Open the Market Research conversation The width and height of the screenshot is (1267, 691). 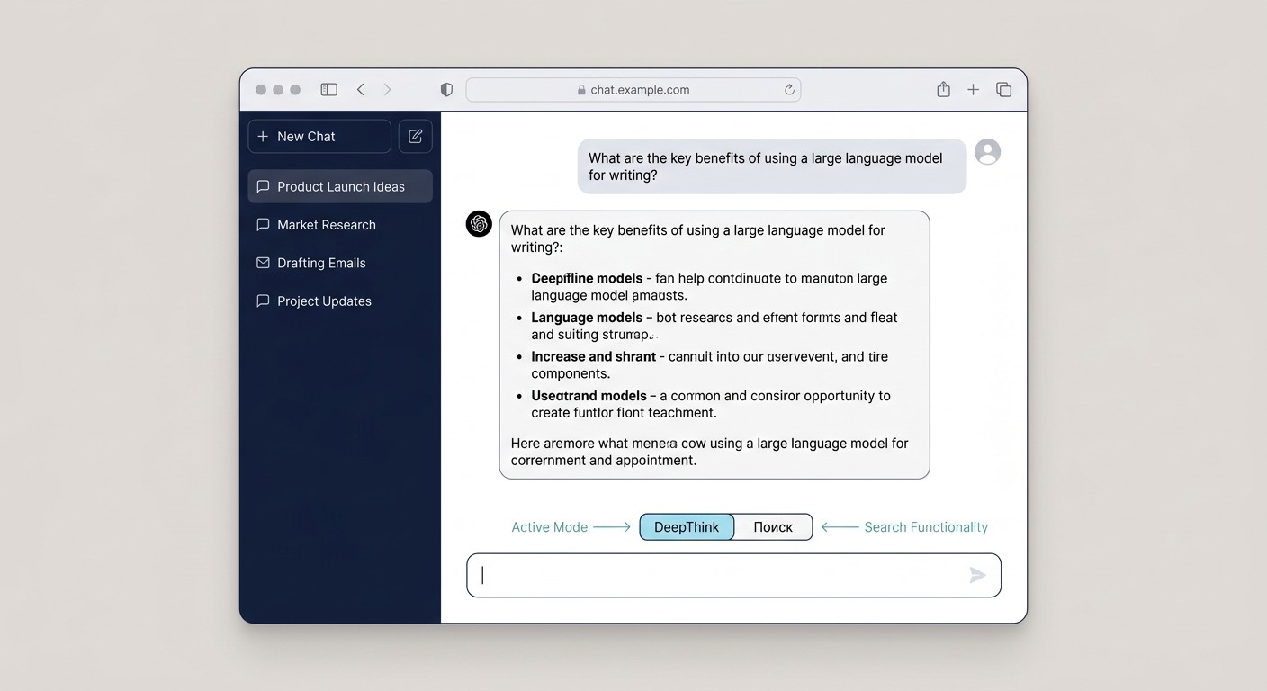tap(340, 225)
